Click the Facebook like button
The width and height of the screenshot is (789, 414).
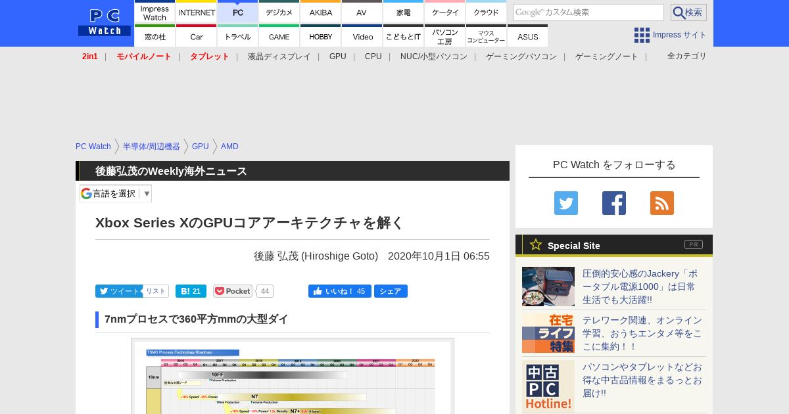(x=339, y=291)
